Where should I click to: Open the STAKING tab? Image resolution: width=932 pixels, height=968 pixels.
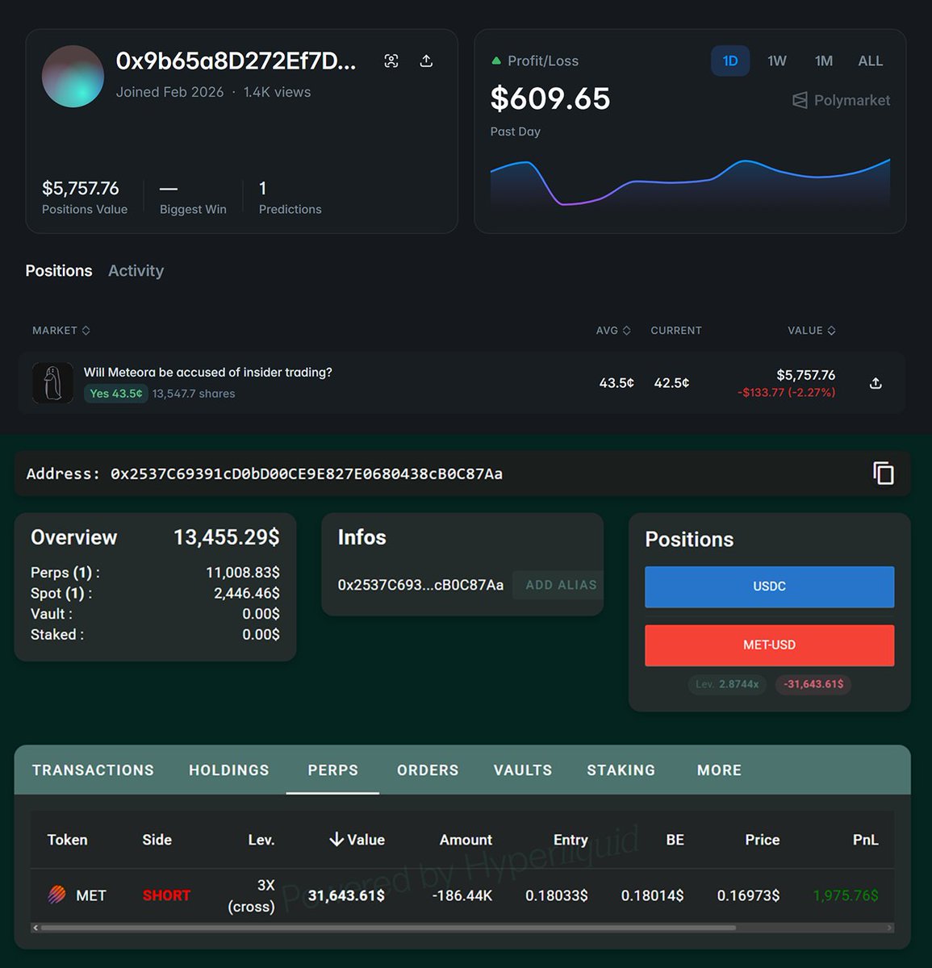tap(621, 770)
